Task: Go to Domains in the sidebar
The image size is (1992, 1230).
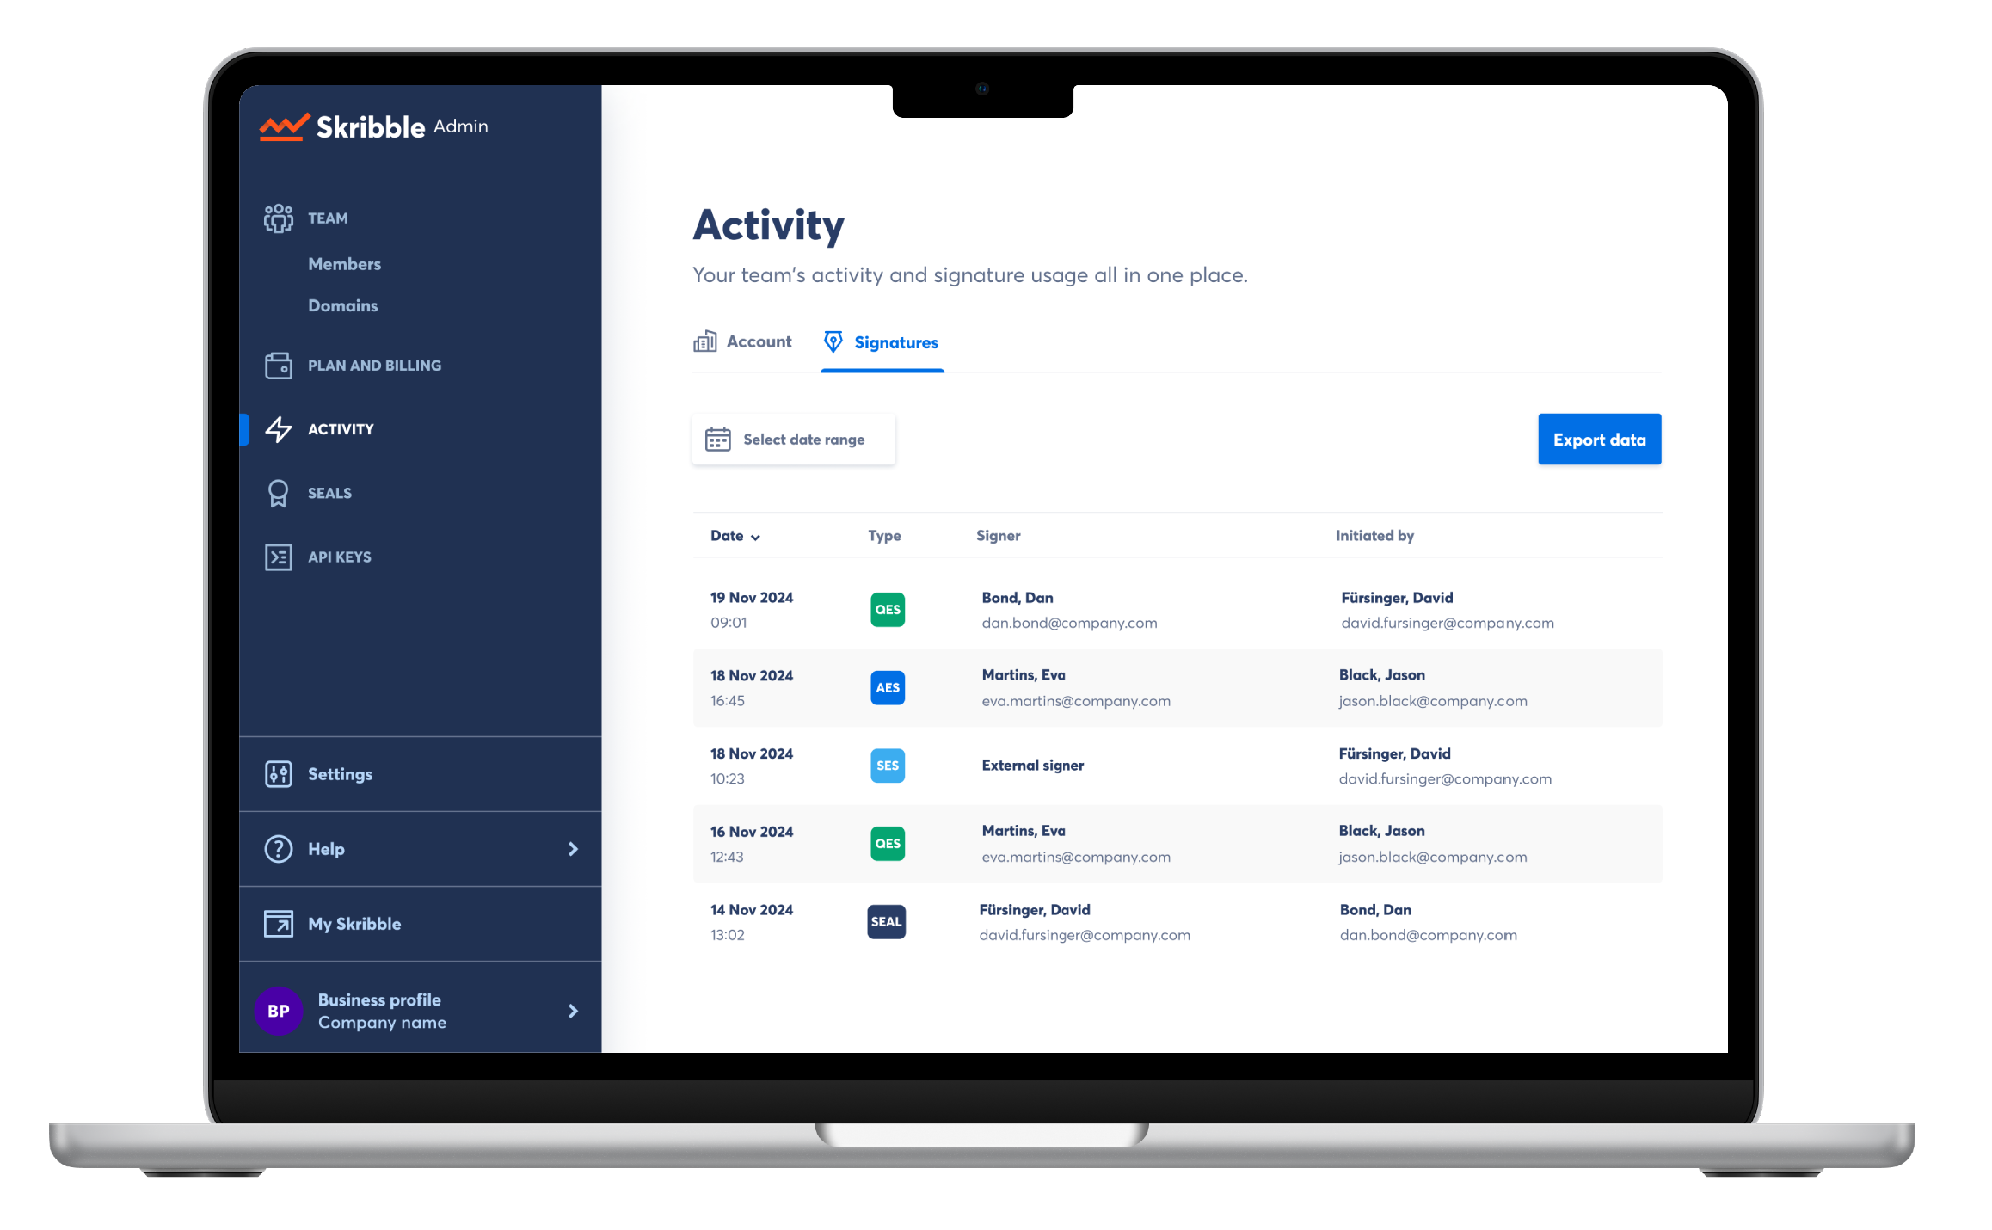Action: coord(342,305)
